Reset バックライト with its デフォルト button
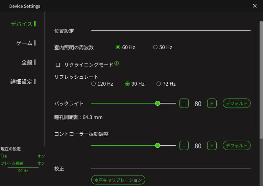 [x=236, y=103]
